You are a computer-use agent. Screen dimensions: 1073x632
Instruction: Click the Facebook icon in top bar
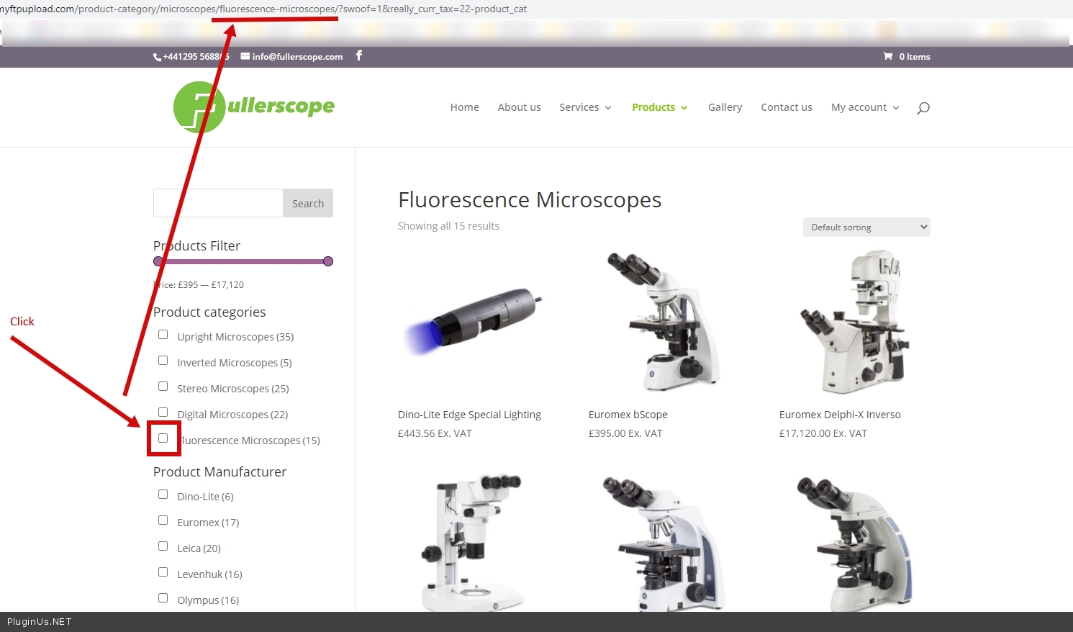[x=359, y=55]
